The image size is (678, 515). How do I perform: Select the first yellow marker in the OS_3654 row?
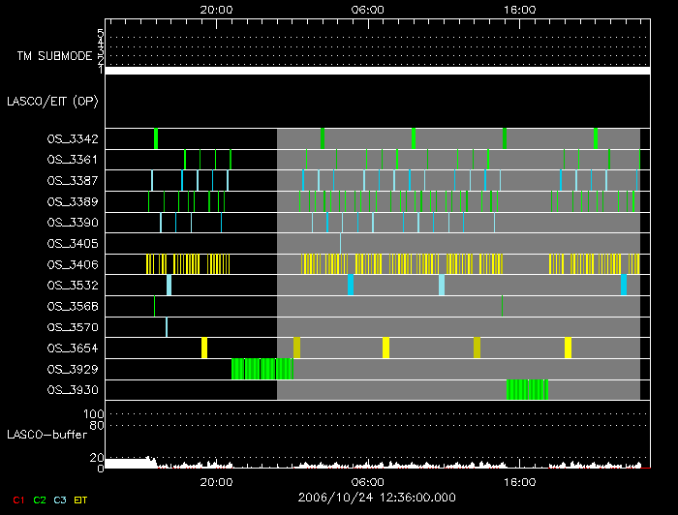204,348
